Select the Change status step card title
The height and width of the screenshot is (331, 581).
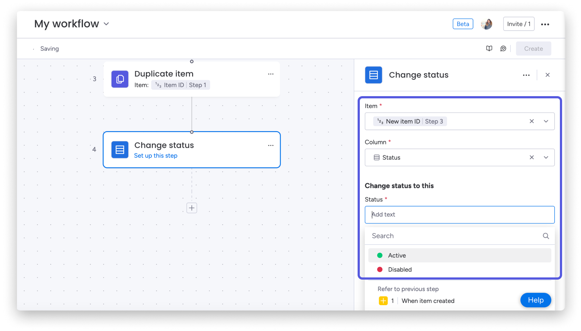click(164, 145)
